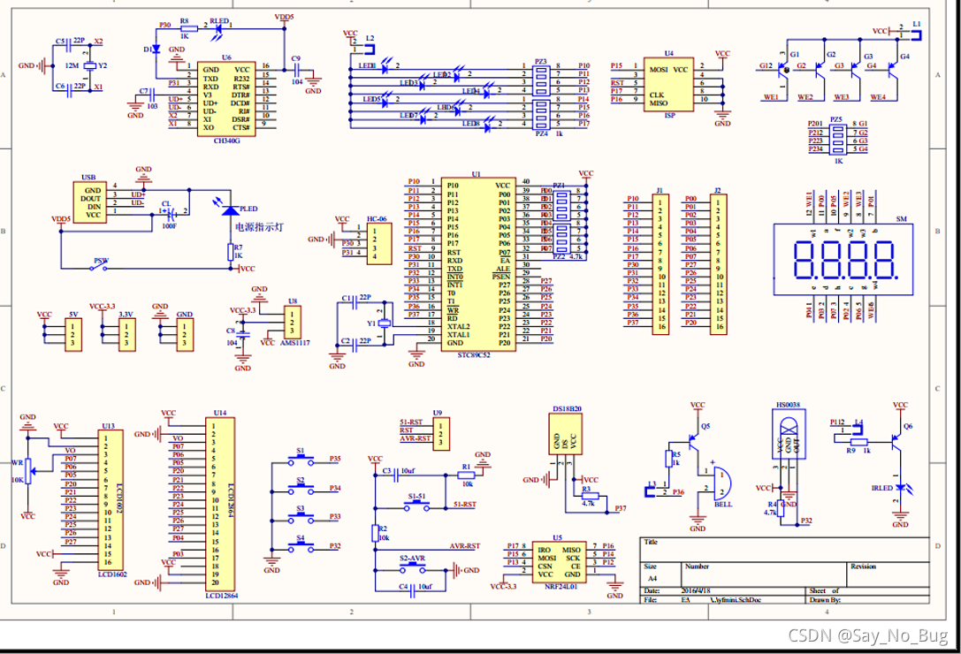Click the HS0038 infrared receiver symbol
The image size is (961, 654).
pyautogui.click(x=789, y=435)
